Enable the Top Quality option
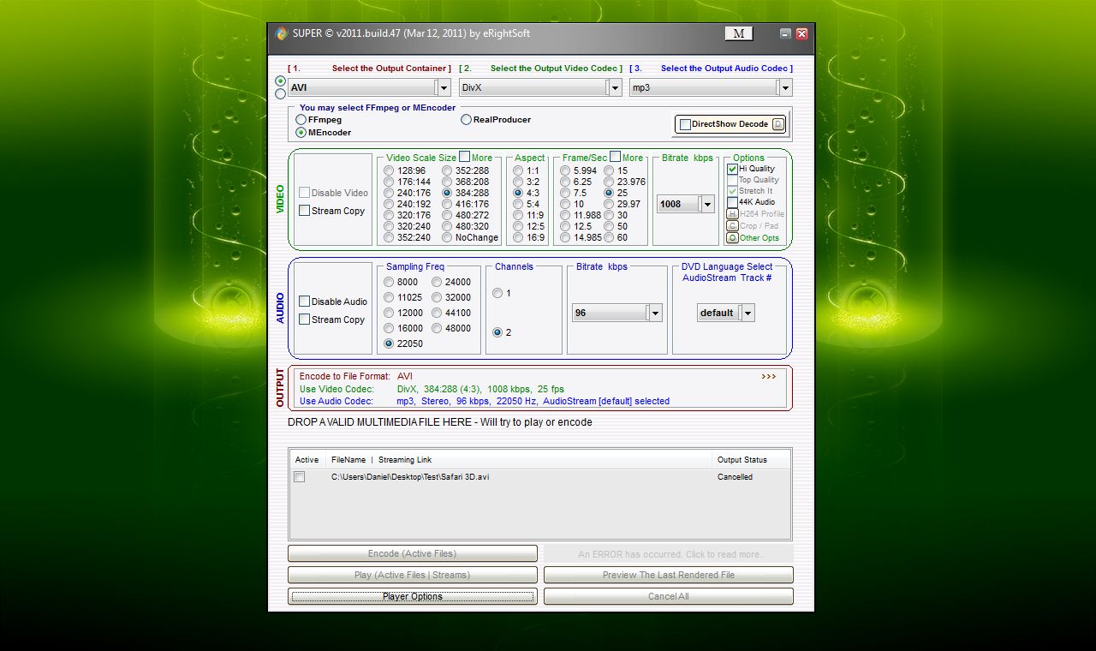The width and height of the screenshot is (1096, 651). coord(731,180)
